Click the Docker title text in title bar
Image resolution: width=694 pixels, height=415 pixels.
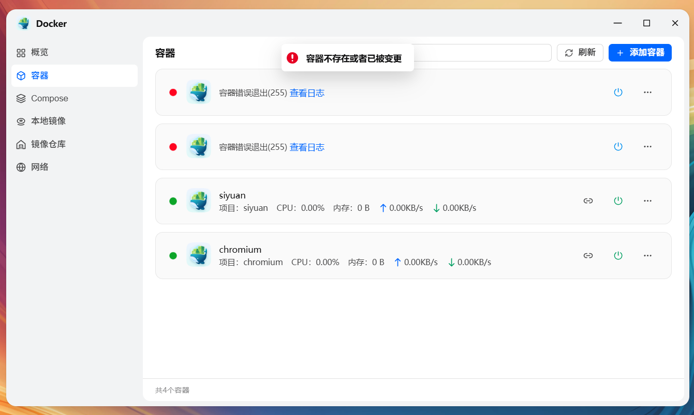[51, 24]
